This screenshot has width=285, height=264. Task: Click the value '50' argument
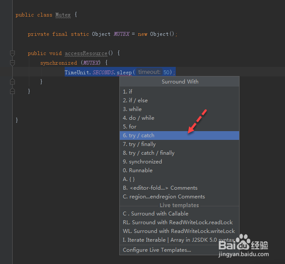(166, 72)
